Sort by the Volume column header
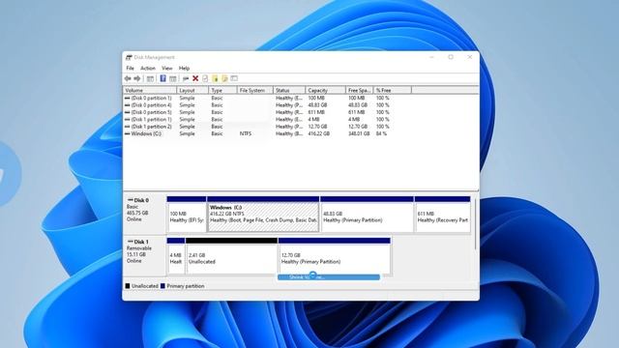The height and width of the screenshot is (348, 619). (x=150, y=90)
